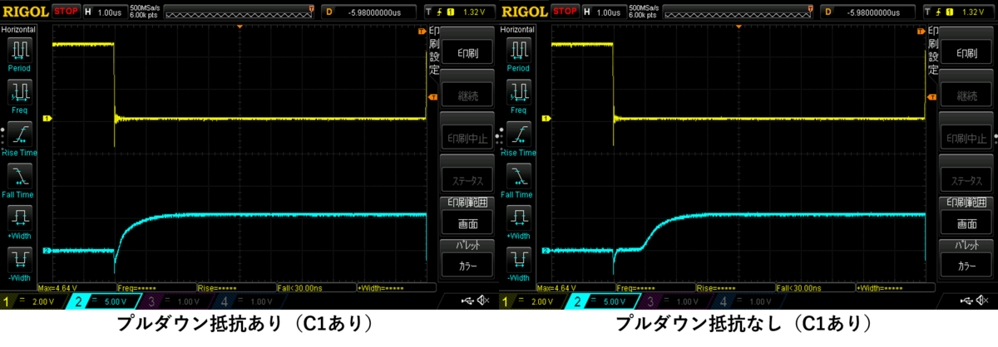Click USB status icon in left scope
This screenshot has width=998, height=347.
click(466, 301)
